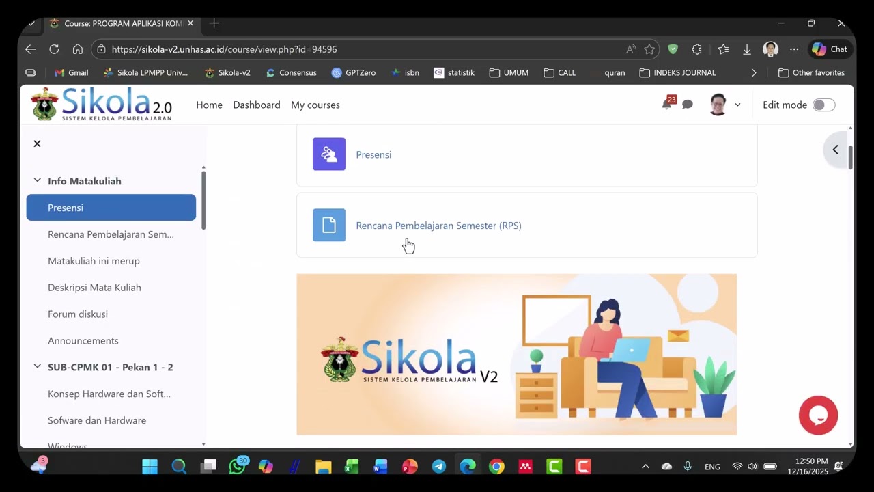
Task: Open the Other favorites folder
Action: [x=811, y=72]
